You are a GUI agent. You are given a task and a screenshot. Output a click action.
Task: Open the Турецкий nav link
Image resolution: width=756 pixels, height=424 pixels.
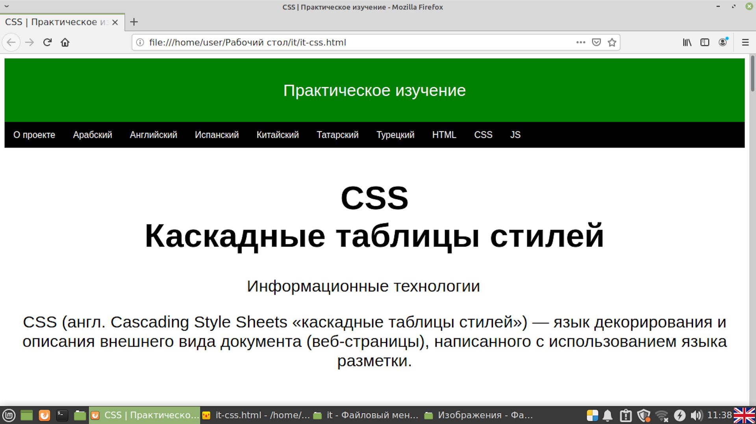[x=395, y=135]
